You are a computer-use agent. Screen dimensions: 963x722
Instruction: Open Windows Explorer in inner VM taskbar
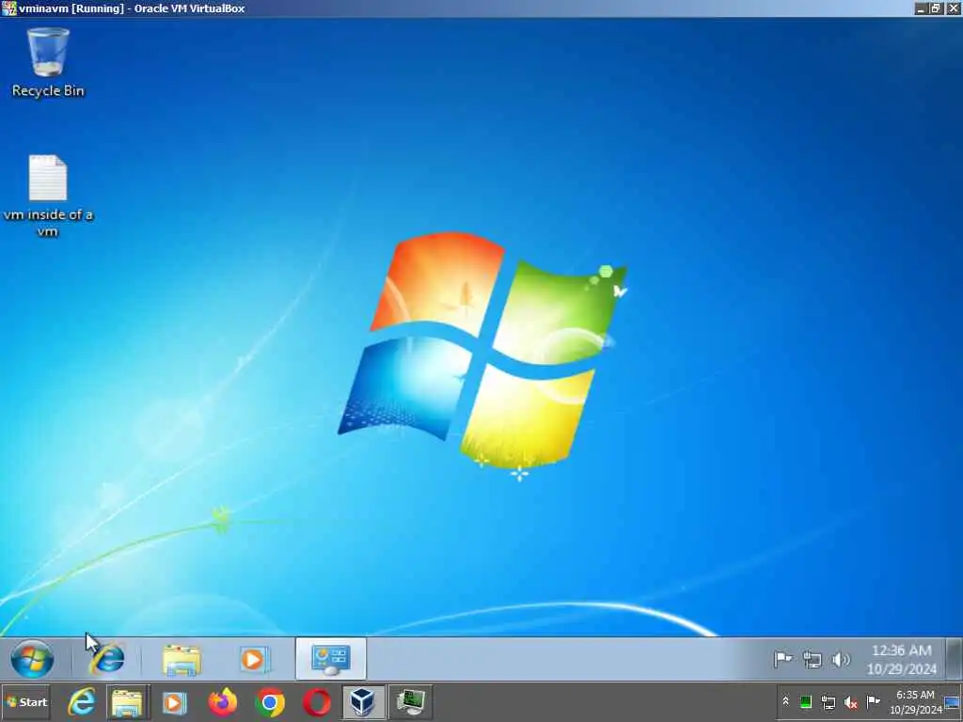point(182,660)
